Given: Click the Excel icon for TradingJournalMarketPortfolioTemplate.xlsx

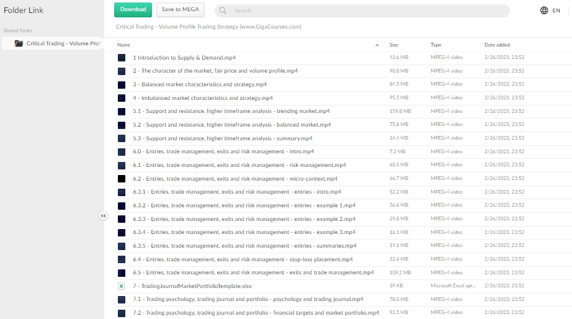Looking at the screenshot, I should point(122,286).
